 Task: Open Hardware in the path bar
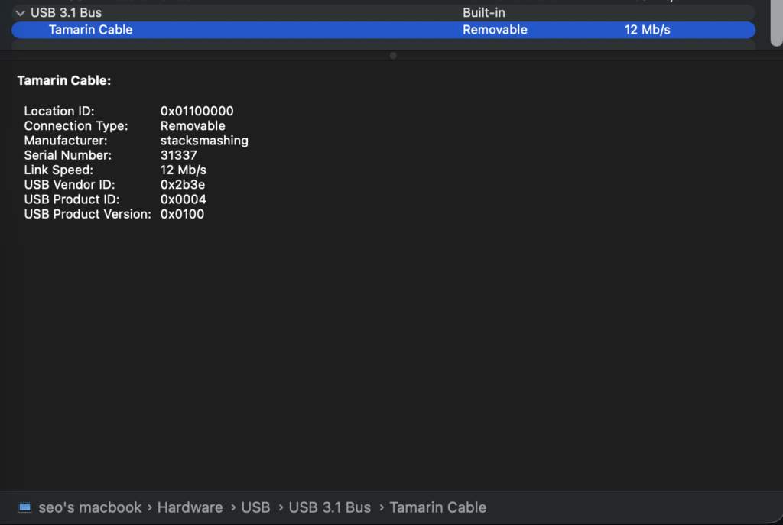click(x=190, y=507)
